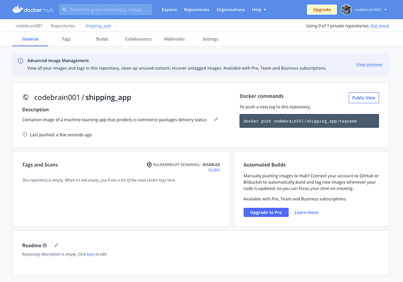Click the 'Readme' heading text

tap(32, 245)
